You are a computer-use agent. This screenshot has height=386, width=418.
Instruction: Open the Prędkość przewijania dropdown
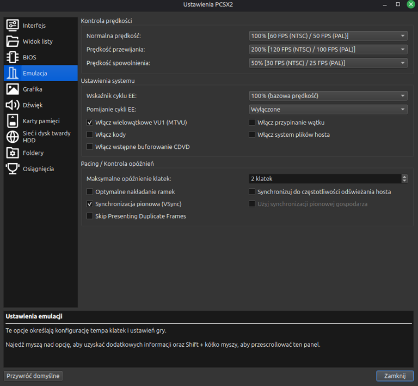click(328, 50)
